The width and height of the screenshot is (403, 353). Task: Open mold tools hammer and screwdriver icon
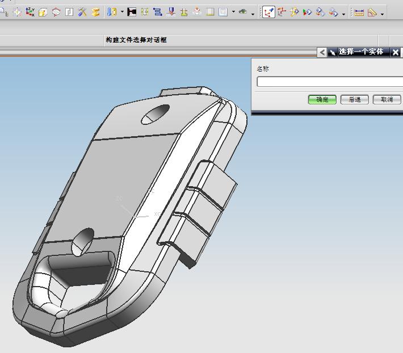click(x=82, y=12)
